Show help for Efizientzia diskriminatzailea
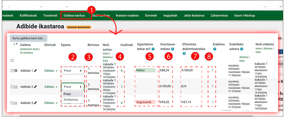The width and height of the screenshot is (285, 119). tap(184, 53)
